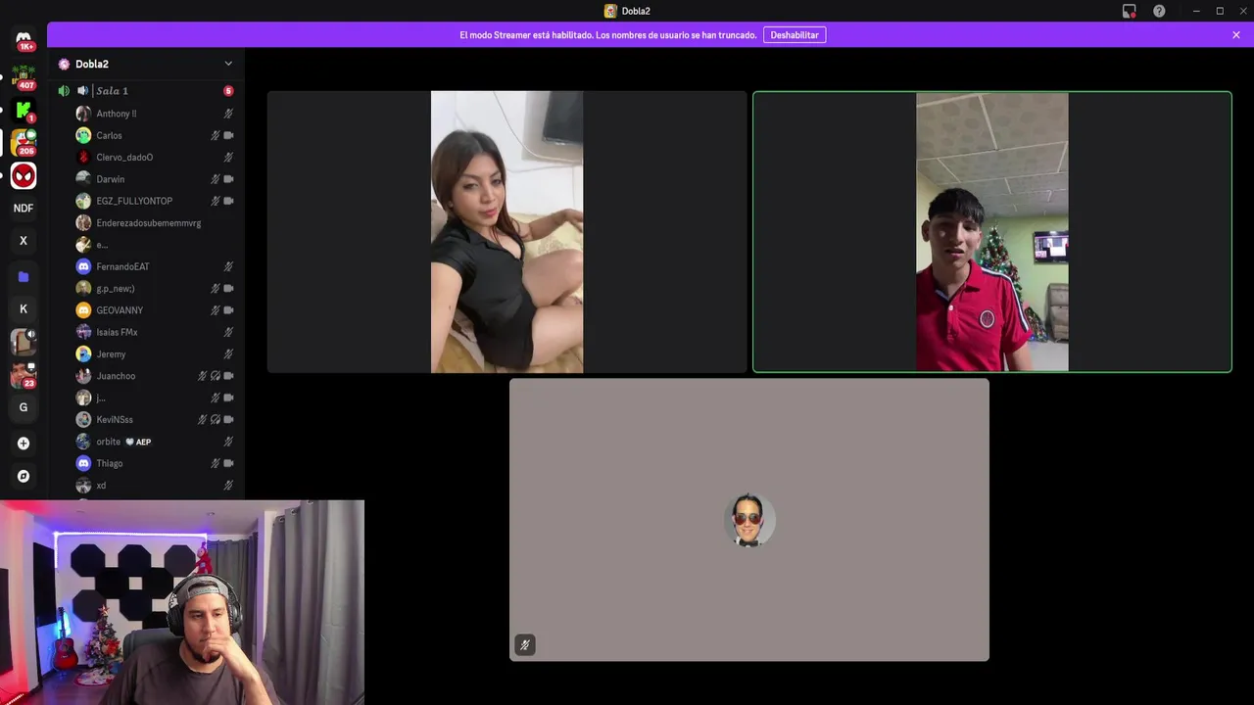This screenshot has height=705, width=1254.
Task: Open the K letter server icon
Action: [24, 309]
